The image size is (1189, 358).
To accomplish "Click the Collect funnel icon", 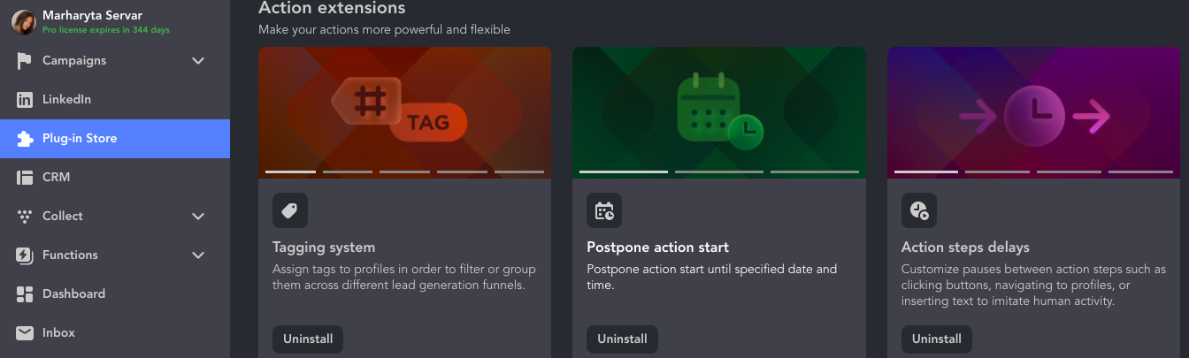I will tap(25, 217).
